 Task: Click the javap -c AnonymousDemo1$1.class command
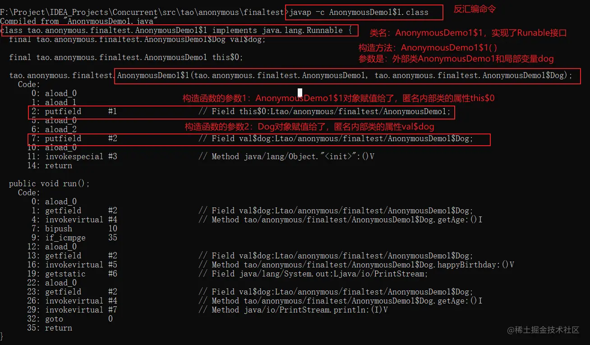(x=359, y=12)
